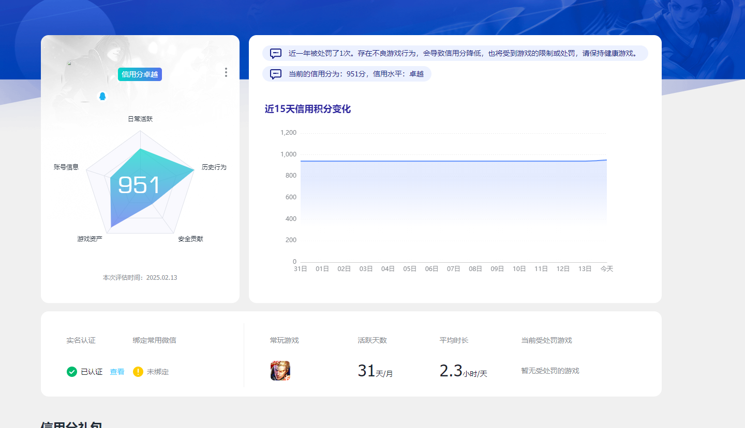Click the 2.3小时/天 average duration value
The height and width of the screenshot is (428, 745).
[x=463, y=371]
